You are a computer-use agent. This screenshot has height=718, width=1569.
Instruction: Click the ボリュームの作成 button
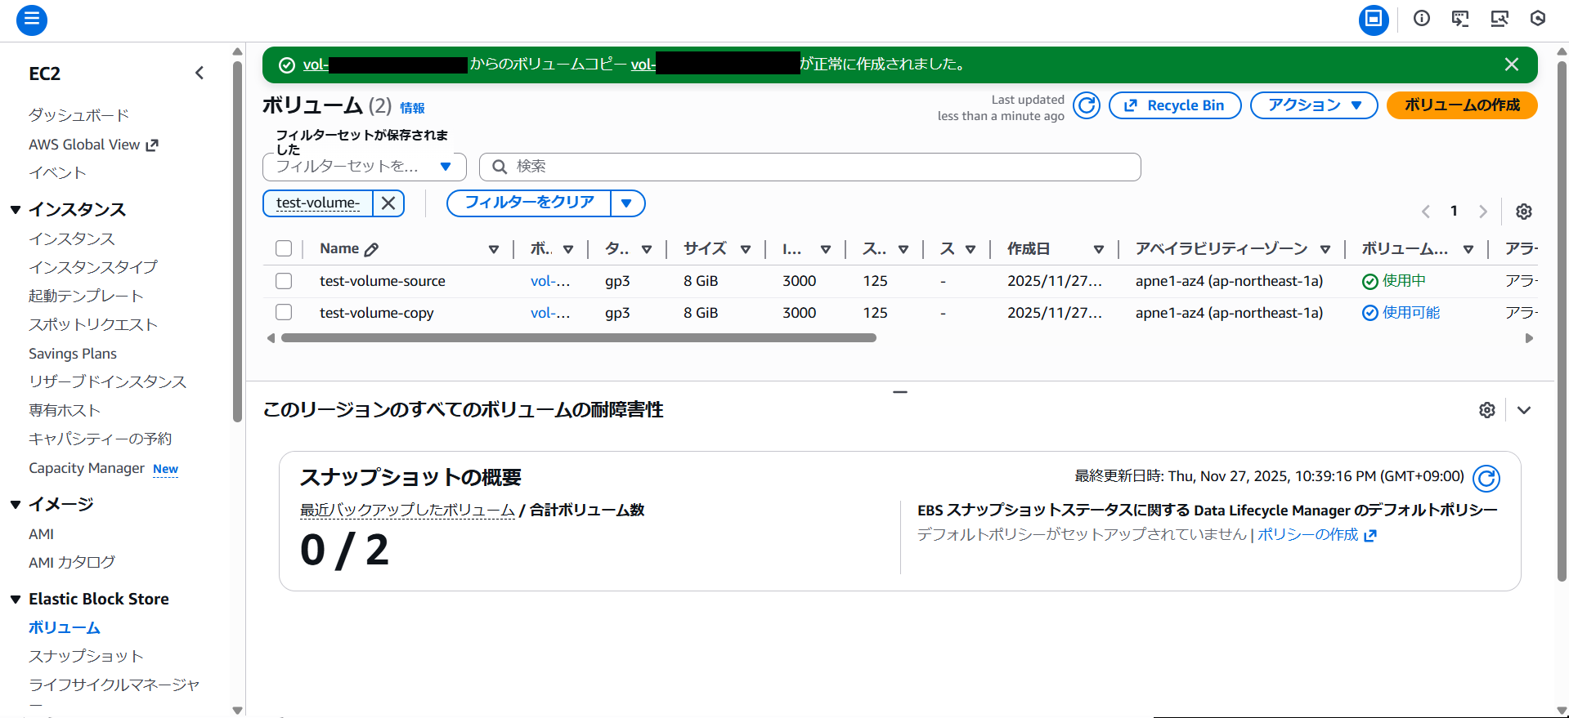pyautogui.click(x=1461, y=105)
